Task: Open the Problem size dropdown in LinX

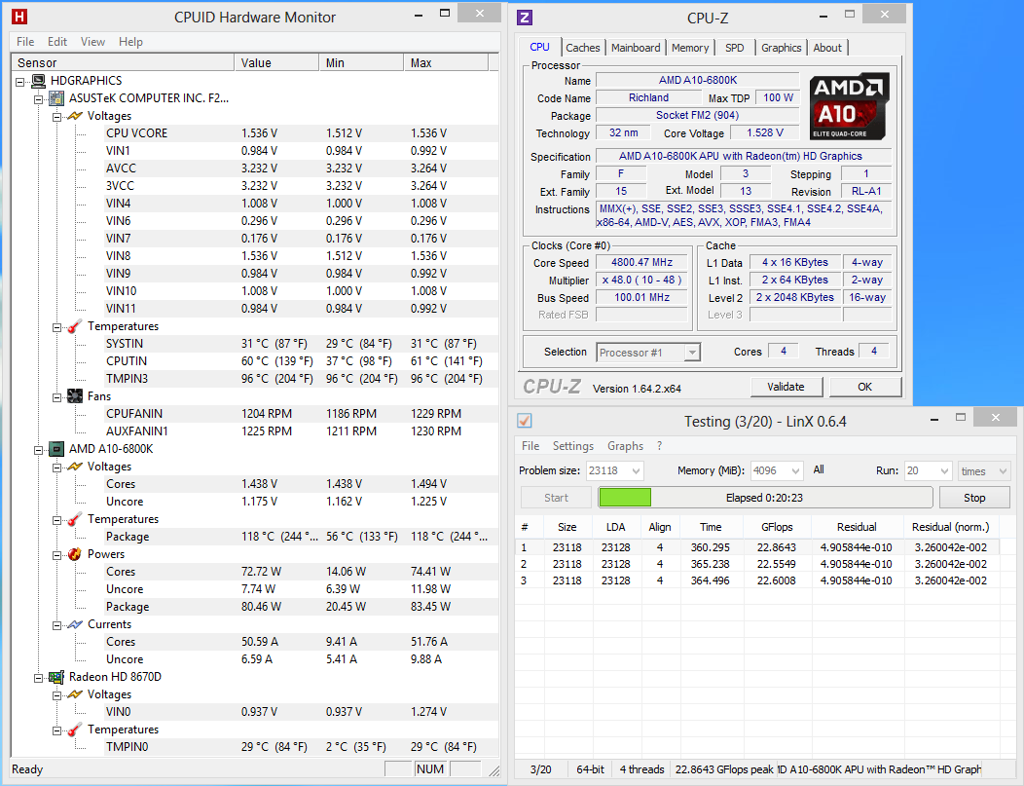Action: 636,471
